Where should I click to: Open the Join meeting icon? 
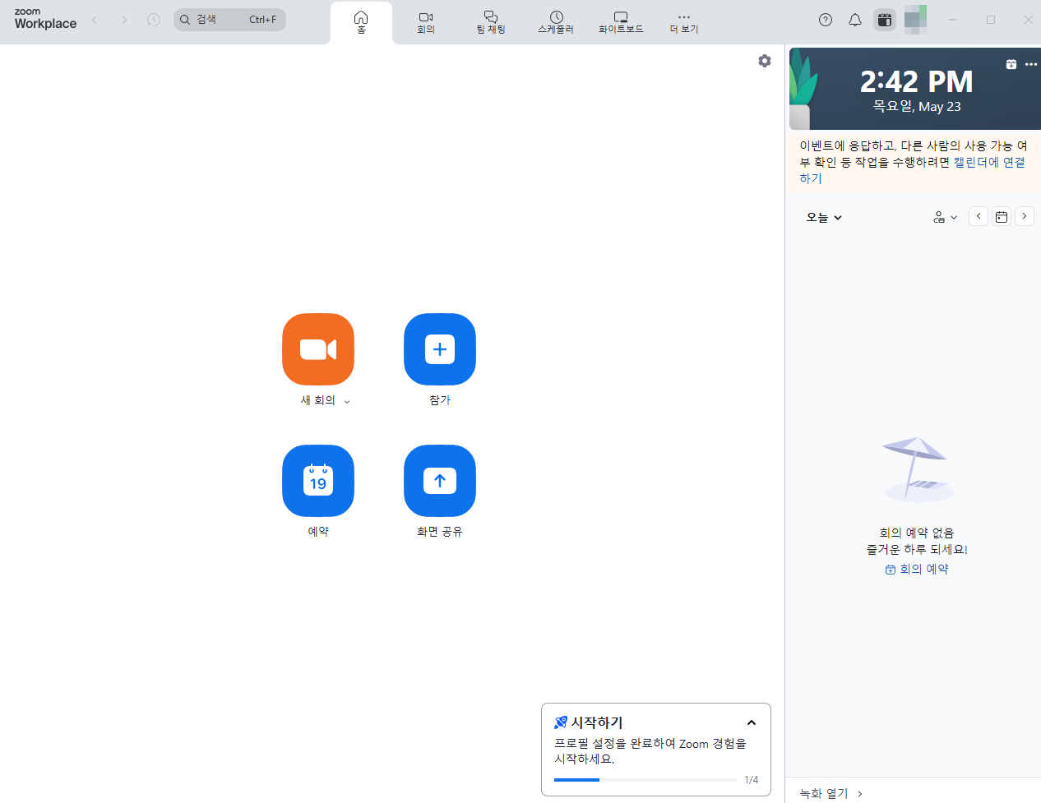[x=439, y=349]
